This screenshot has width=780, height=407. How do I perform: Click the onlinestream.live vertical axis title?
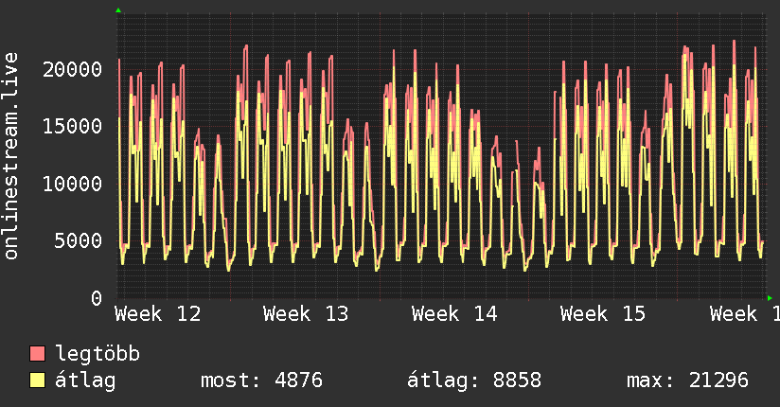tap(10, 156)
